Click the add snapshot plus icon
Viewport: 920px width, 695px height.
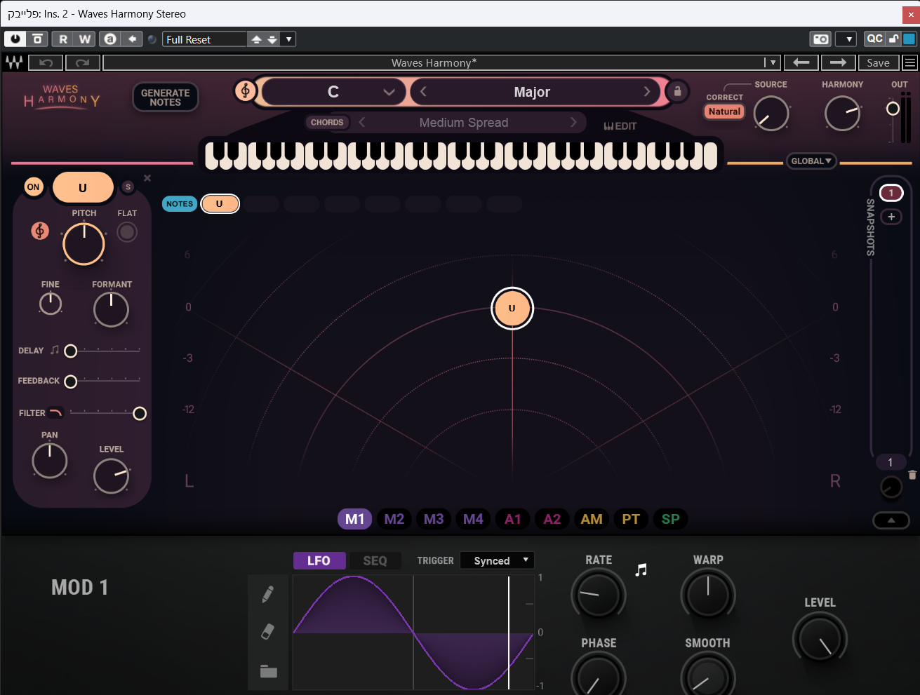(891, 217)
